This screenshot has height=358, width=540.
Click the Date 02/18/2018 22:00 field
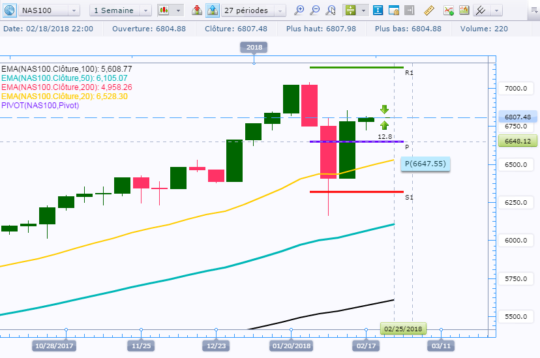48,29
